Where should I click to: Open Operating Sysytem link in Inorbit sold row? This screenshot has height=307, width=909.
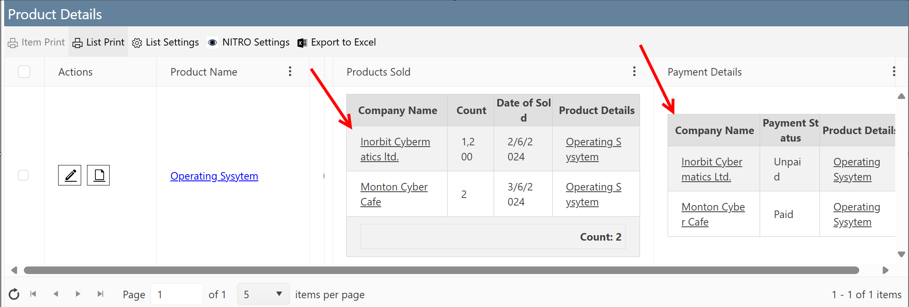(594, 149)
